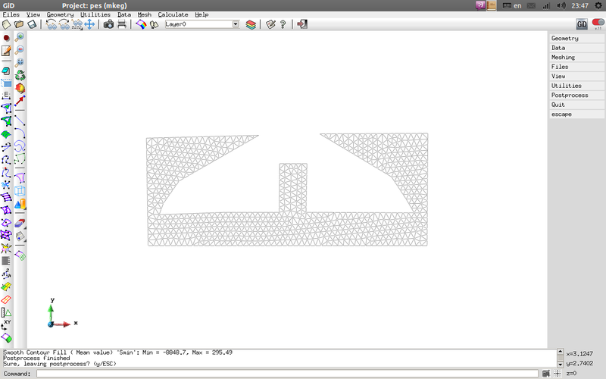
Task: Click the icon right of the Command field
Action: click(545, 374)
